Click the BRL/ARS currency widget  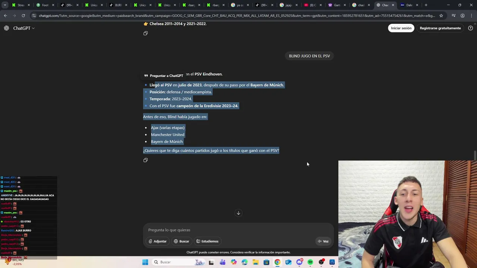click(x=15, y=262)
